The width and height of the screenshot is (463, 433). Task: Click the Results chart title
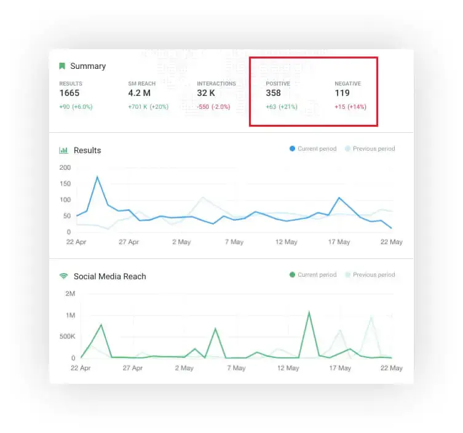tap(87, 151)
